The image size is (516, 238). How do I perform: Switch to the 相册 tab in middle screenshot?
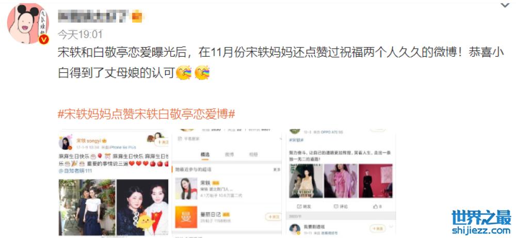click(253, 154)
